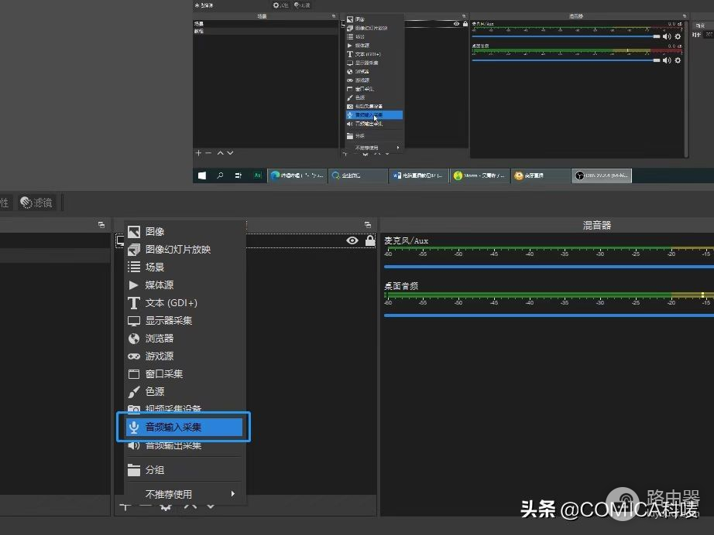The width and height of the screenshot is (714, 535).
Task: Select 游戏源 game capture source
Action: [x=160, y=356]
